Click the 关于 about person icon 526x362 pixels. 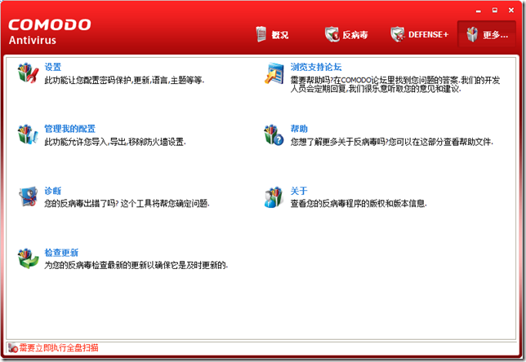tap(274, 197)
